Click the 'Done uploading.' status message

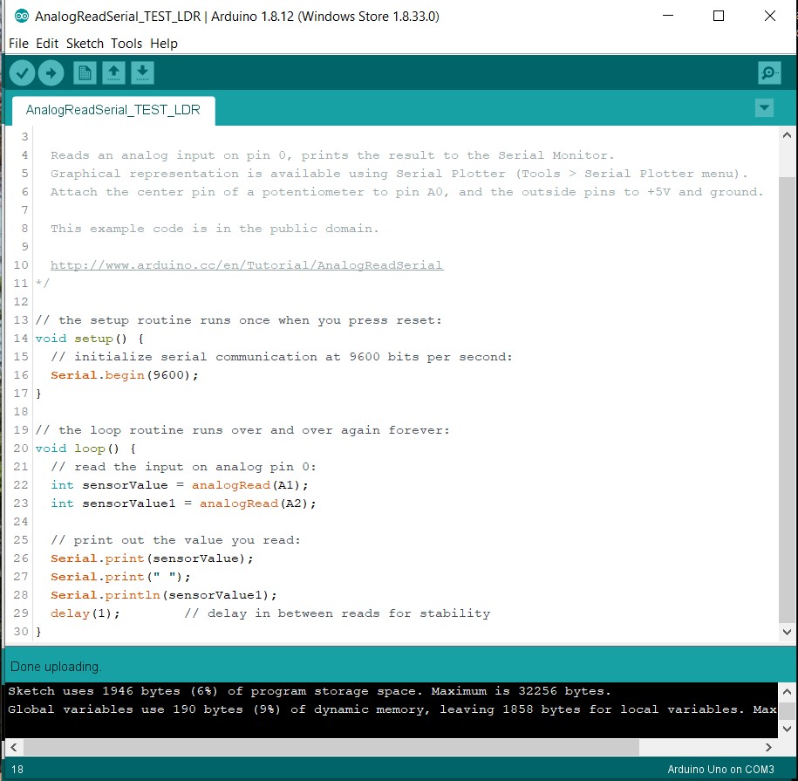56,667
